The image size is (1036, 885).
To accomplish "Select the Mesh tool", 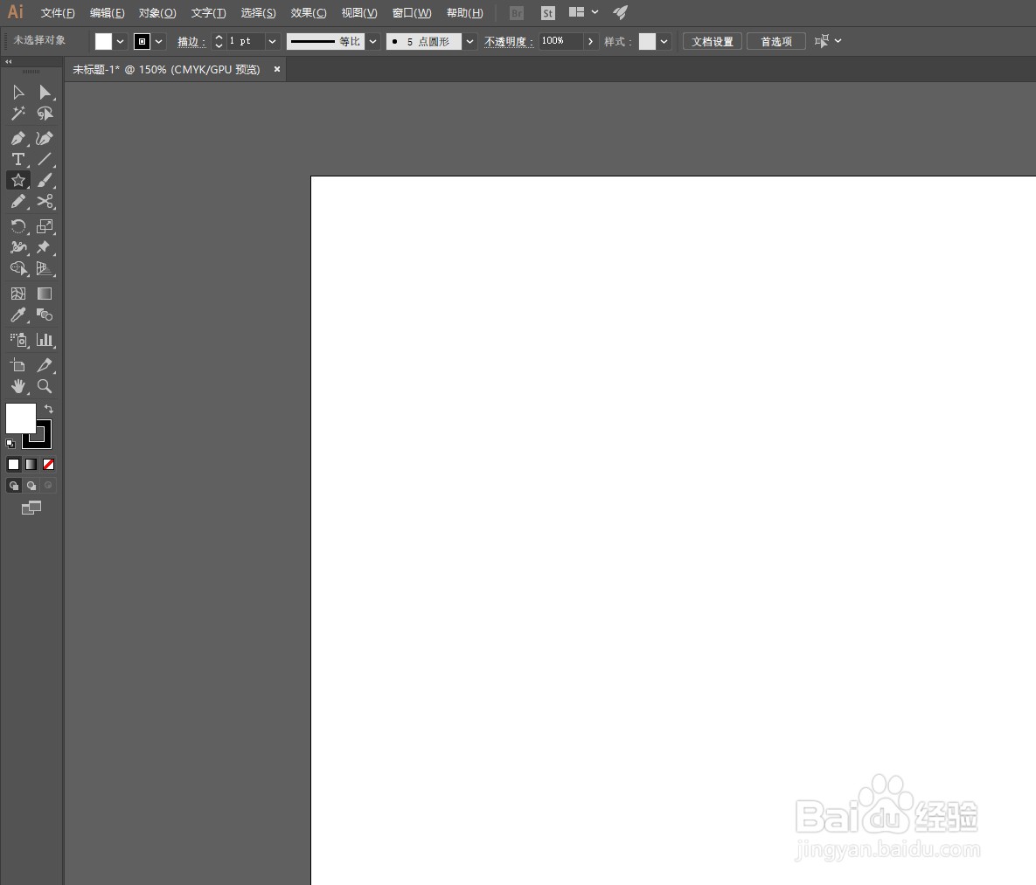I will pyautogui.click(x=17, y=294).
